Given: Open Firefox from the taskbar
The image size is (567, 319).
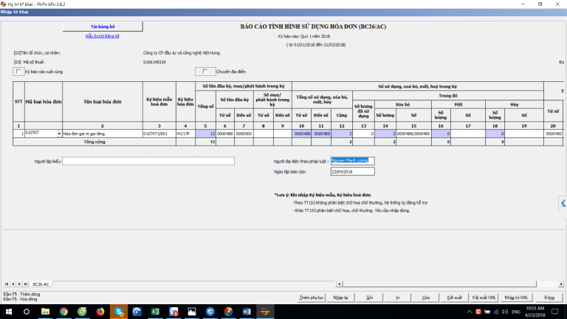Looking at the screenshot, I should click(x=100, y=312).
